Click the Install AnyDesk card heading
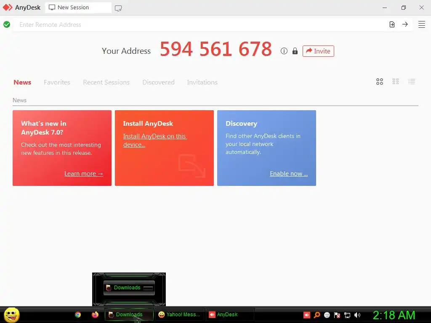Image resolution: width=431 pixels, height=323 pixels. pos(148,124)
